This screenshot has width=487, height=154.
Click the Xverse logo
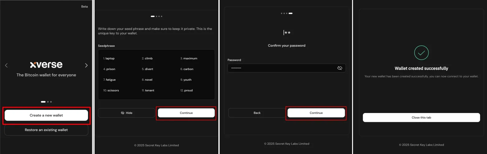click(x=46, y=65)
